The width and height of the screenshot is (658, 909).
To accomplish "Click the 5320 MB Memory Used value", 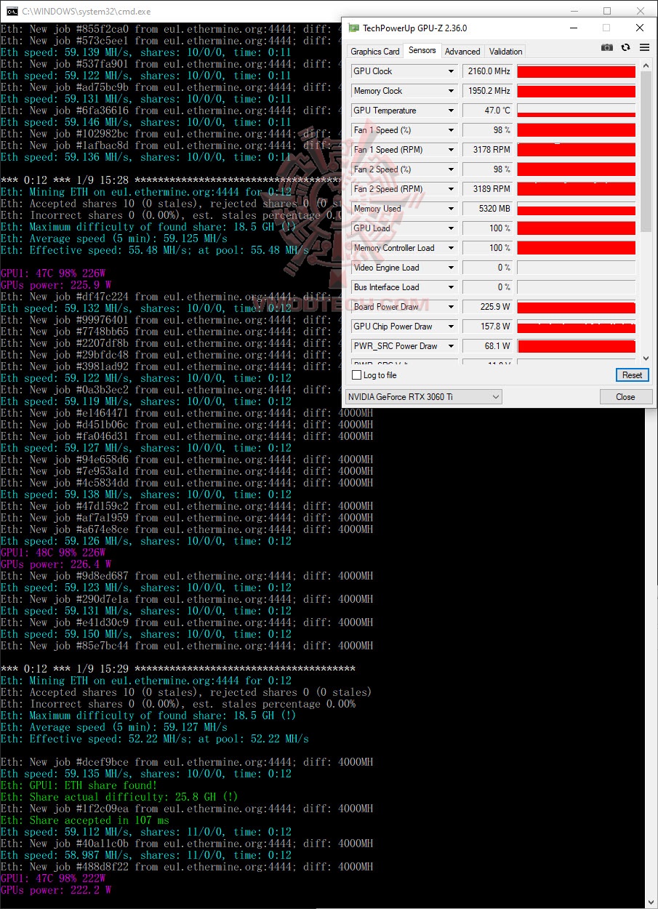I will [487, 209].
